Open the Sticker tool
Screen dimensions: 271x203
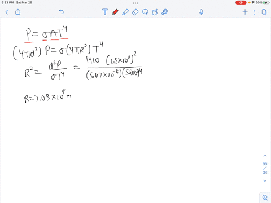click(155, 12)
